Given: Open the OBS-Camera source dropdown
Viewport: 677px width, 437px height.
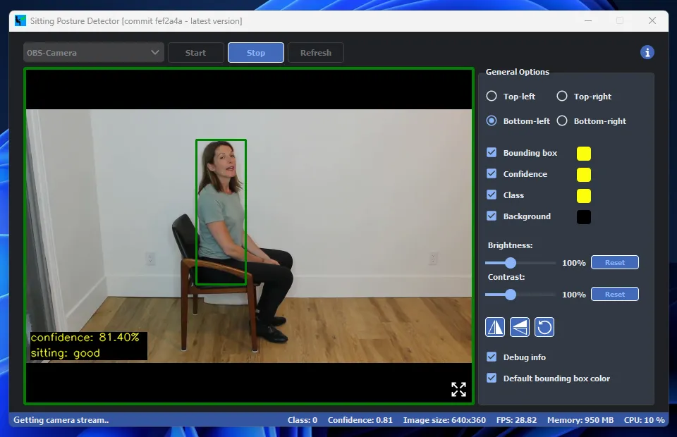Looking at the screenshot, I should point(94,53).
